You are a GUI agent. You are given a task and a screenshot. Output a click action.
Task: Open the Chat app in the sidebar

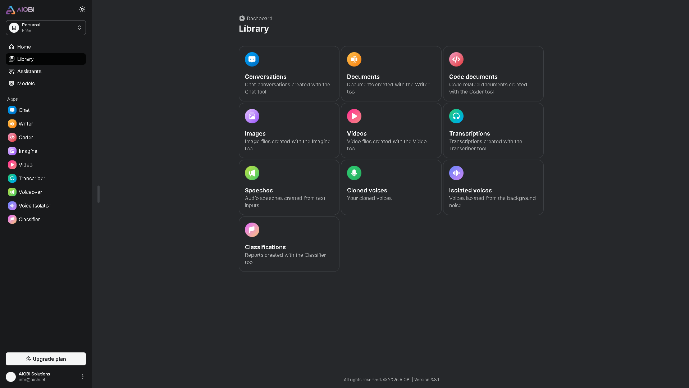(24, 110)
